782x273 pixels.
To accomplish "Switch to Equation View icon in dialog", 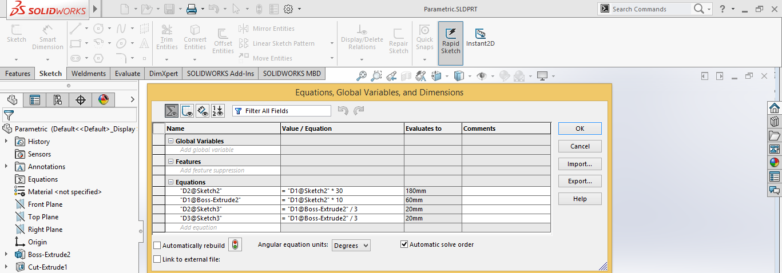I will (172, 111).
